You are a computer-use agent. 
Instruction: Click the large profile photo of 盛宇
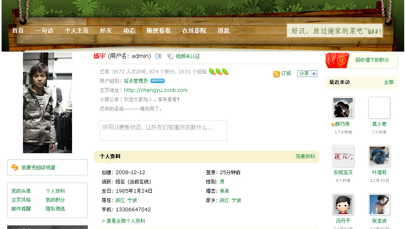[x=48, y=103]
